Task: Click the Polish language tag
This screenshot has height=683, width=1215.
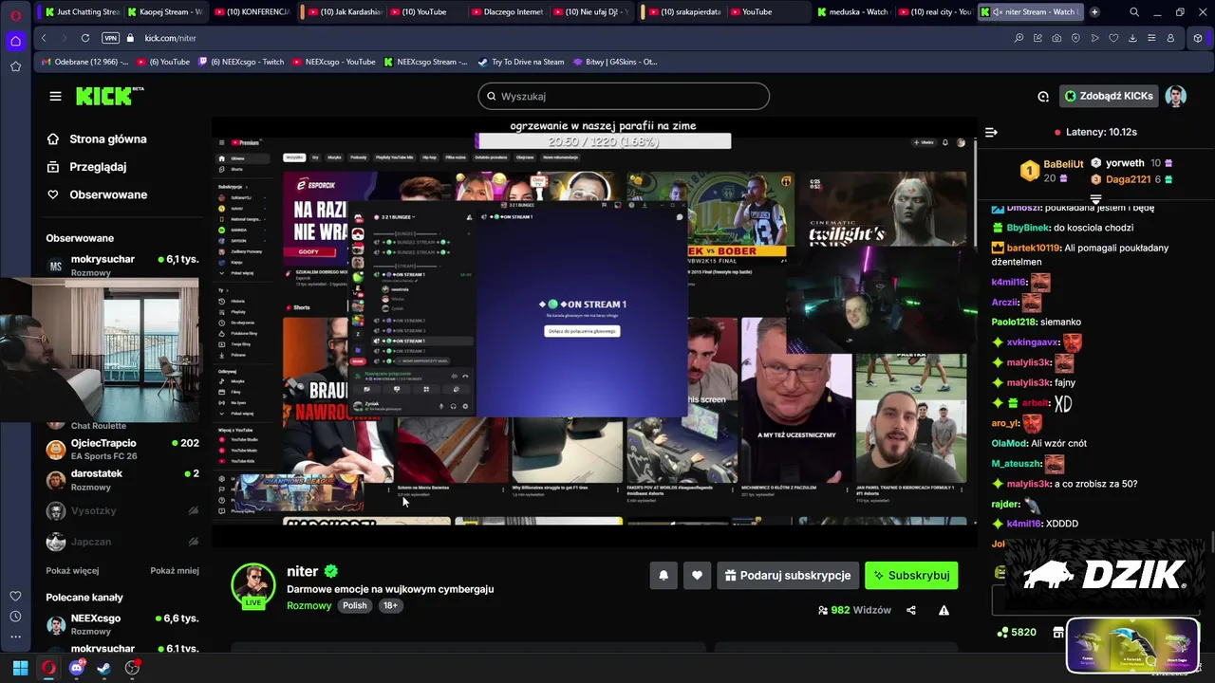Action: pyautogui.click(x=355, y=605)
